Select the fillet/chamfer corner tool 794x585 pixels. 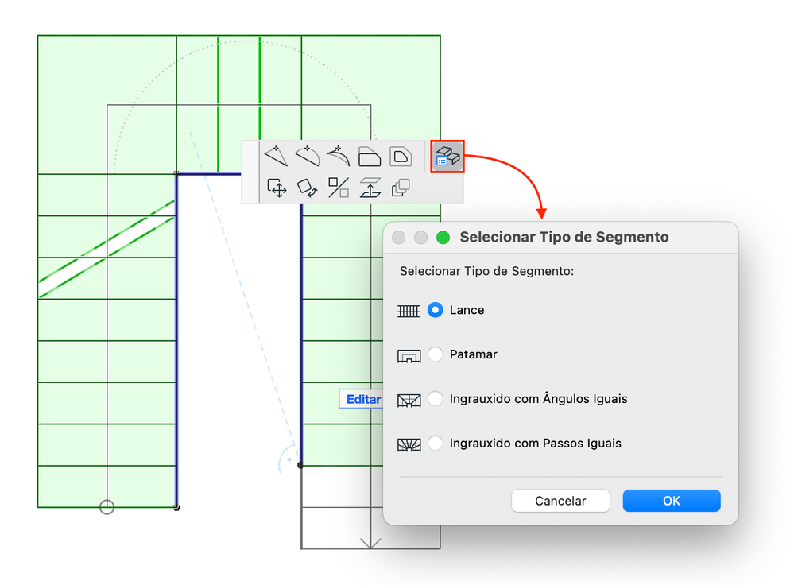369,157
